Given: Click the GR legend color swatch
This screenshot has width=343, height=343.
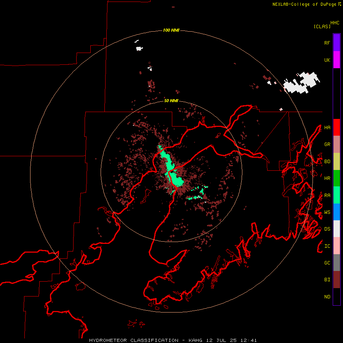Looking at the screenshot, I should (x=337, y=144).
